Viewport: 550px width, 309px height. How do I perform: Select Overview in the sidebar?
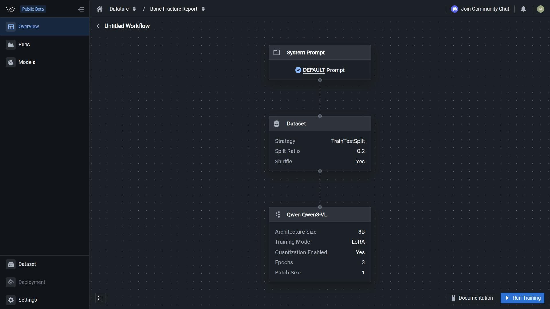click(29, 26)
